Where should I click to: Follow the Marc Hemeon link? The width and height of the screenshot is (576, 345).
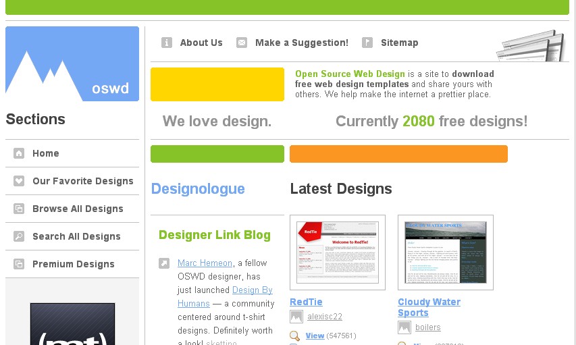[x=205, y=263]
